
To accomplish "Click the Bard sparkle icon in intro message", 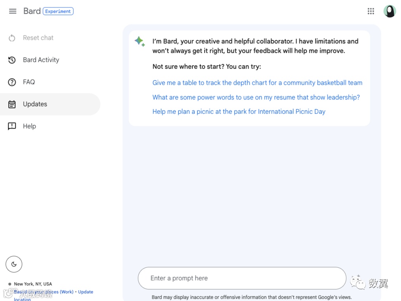I will click(x=139, y=41).
